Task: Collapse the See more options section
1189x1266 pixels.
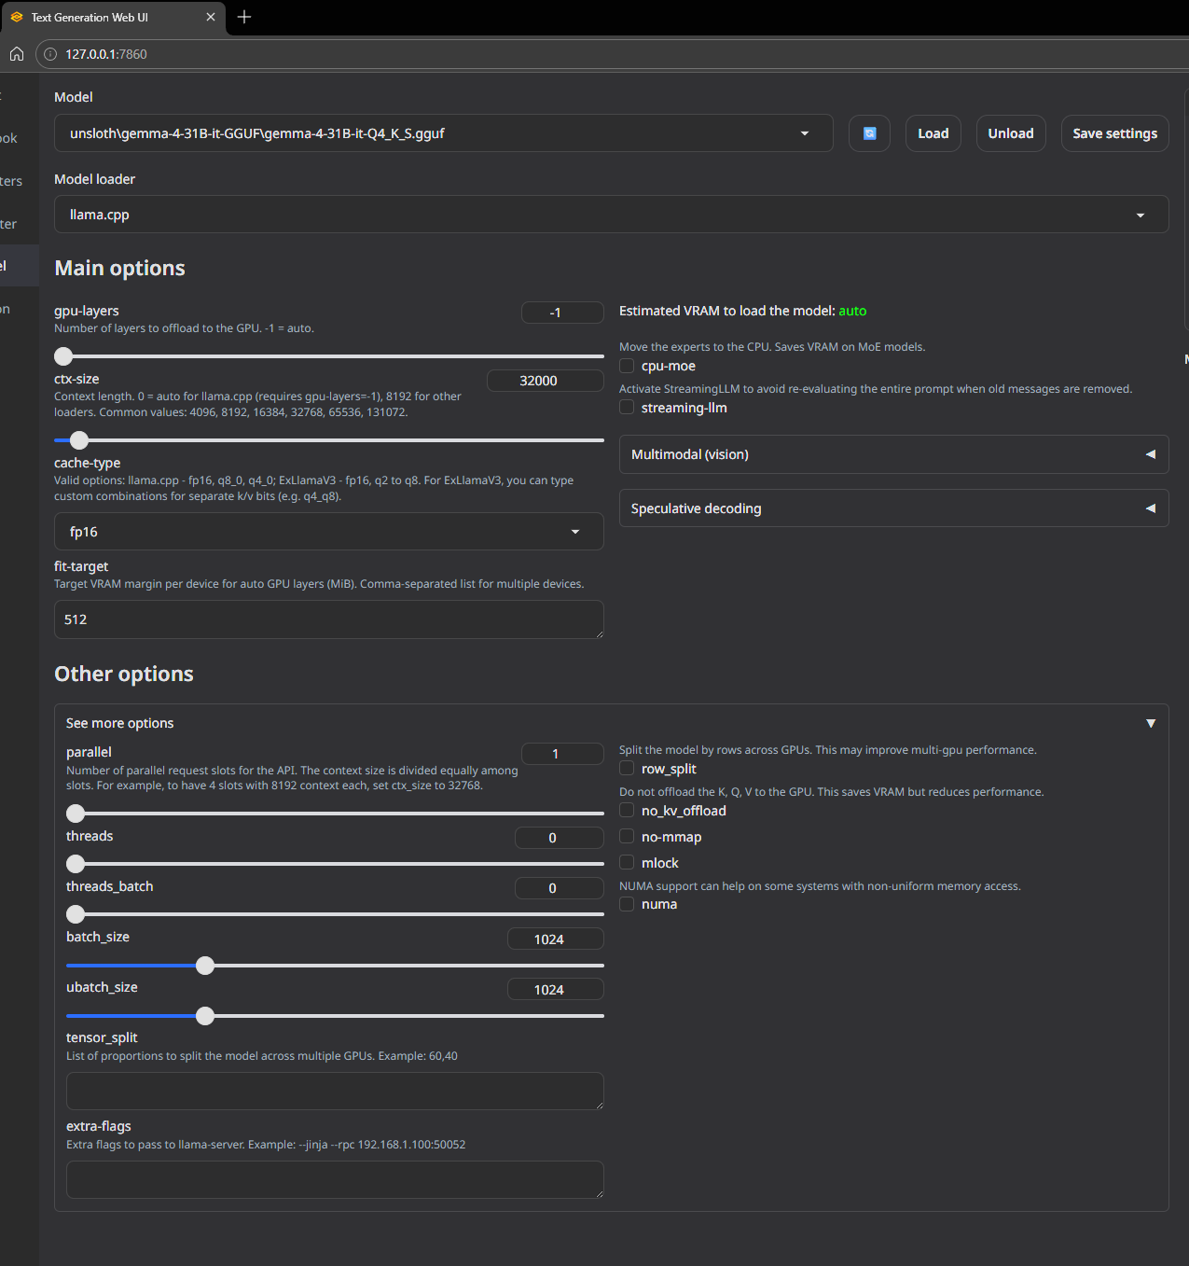Action: click(1150, 723)
